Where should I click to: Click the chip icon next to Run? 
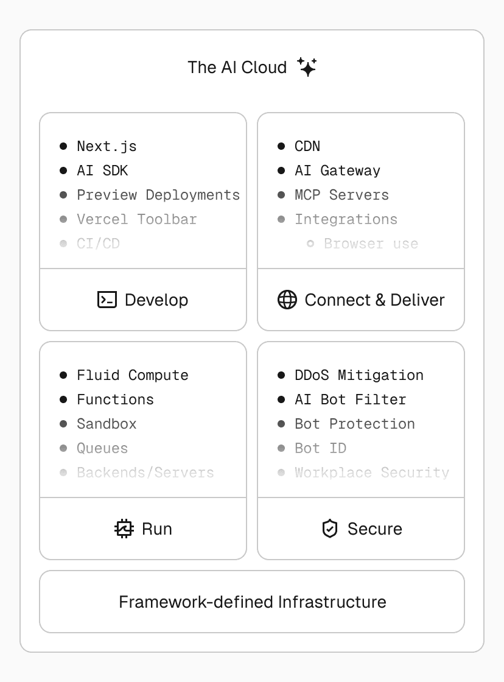pos(124,529)
